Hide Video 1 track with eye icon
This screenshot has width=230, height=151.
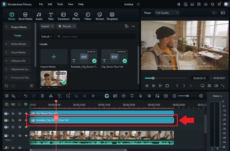point(26,135)
